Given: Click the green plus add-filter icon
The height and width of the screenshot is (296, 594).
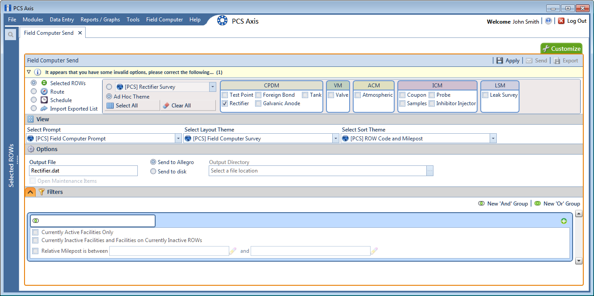Looking at the screenshot, I should click(x=564, y=221).
